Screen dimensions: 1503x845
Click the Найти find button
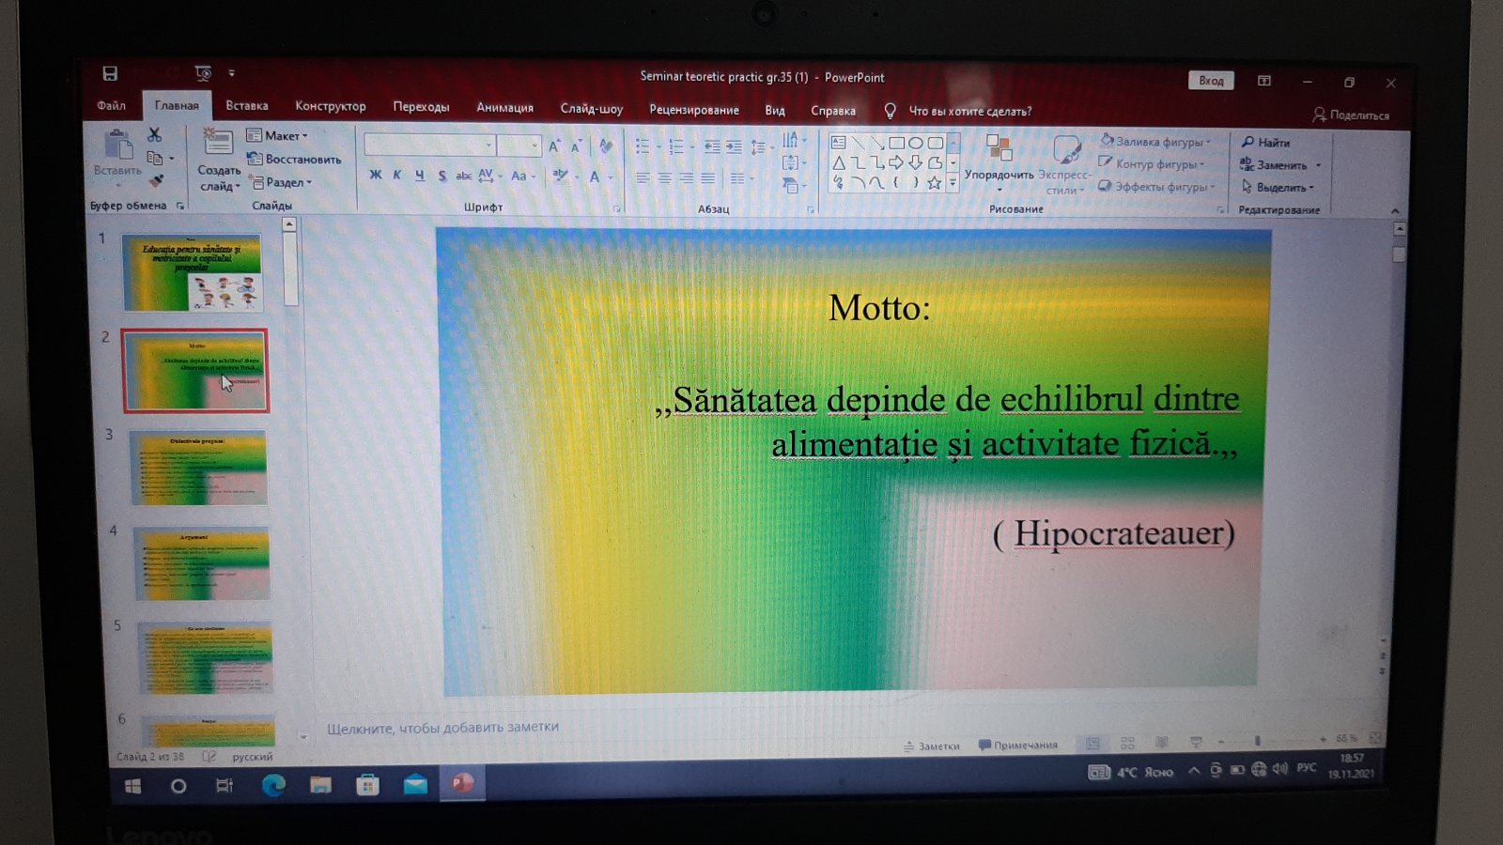(1266, 143)
